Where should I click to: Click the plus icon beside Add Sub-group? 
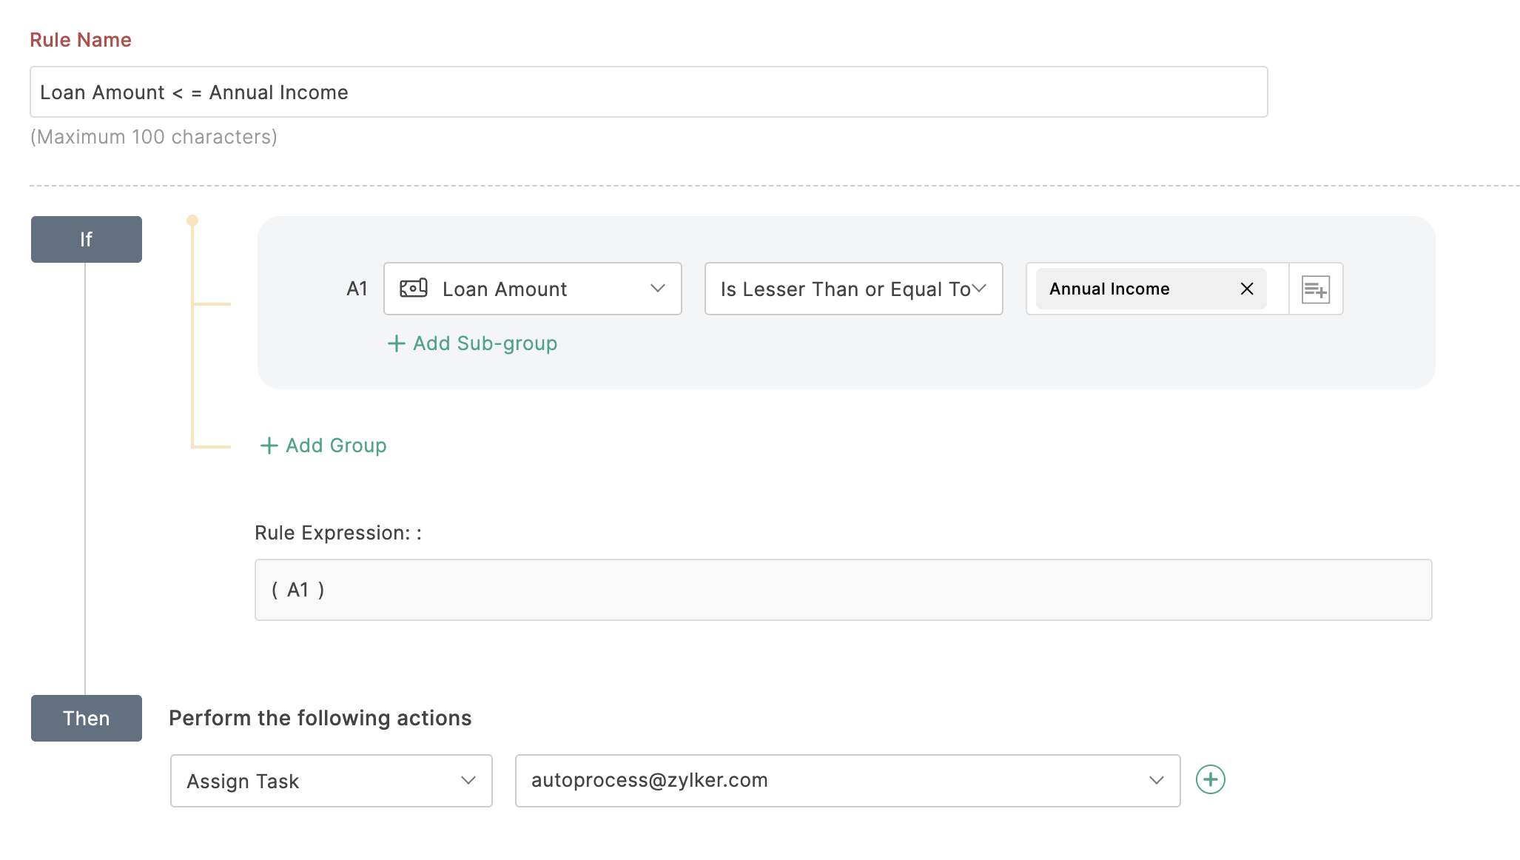coord(397,343)
